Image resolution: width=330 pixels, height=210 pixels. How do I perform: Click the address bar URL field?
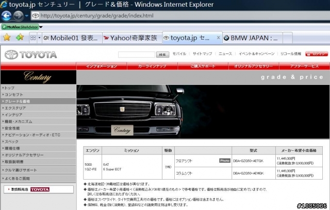180,15
